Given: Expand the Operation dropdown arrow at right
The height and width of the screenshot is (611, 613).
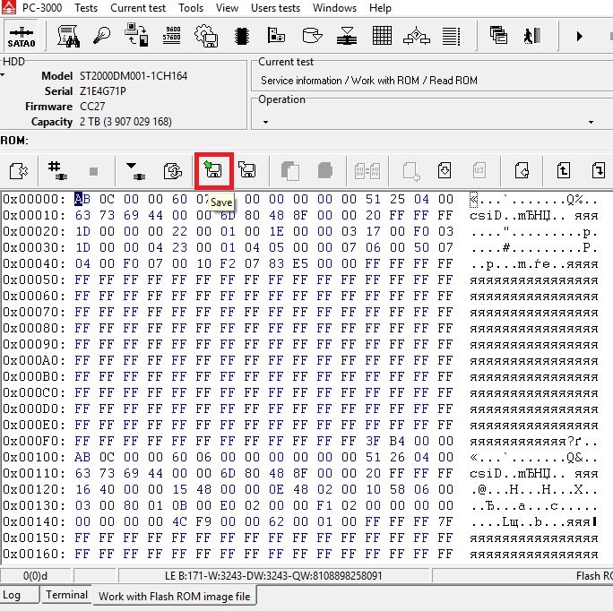Looking at the screenshot, I should tap(591, 122).
